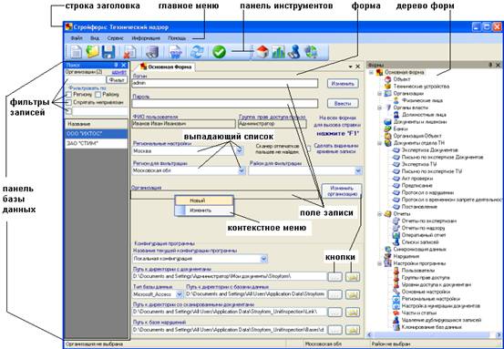Click the Документы и лицензии icon

(x=388, y=122)
